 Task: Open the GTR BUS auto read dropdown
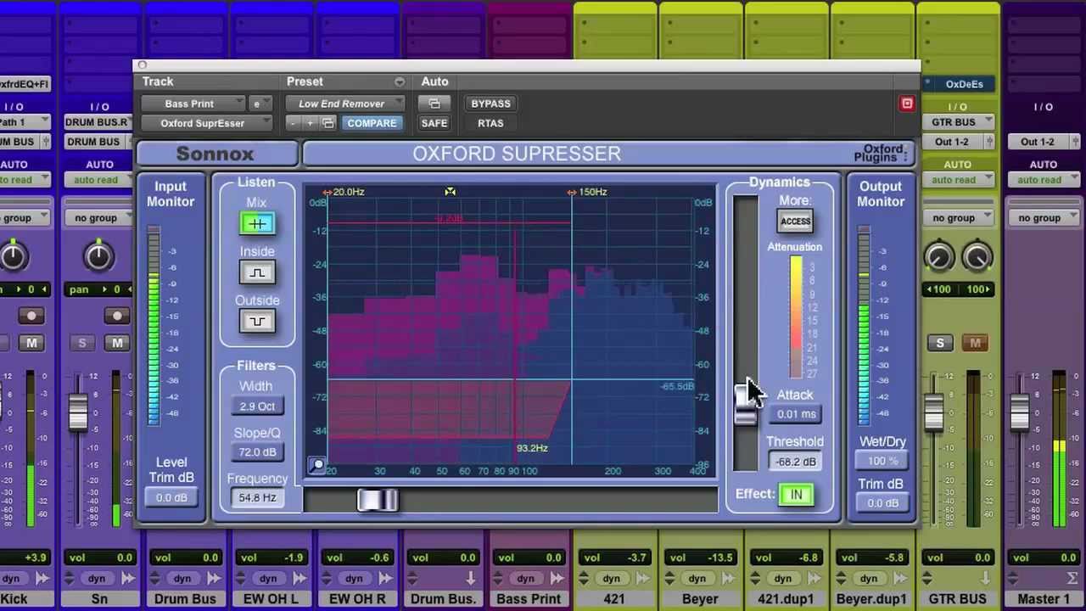click(x=959, y=180)
